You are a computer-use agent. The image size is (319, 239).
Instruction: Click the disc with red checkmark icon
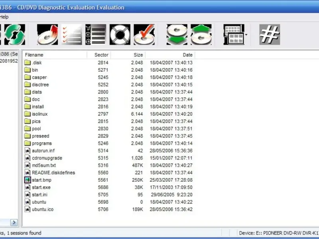(x=144, y=35)
